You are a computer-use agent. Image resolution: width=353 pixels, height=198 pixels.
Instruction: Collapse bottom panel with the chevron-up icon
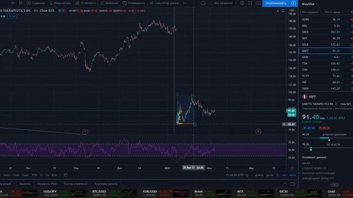point(285,184)
